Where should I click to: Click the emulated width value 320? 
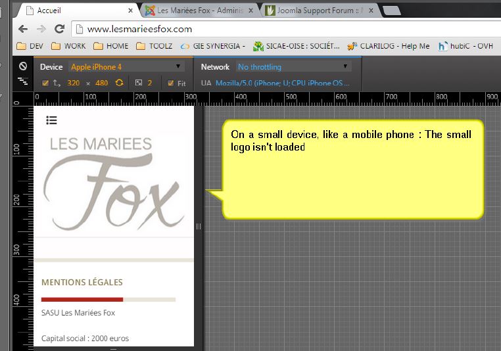pyautogui.click(x=73, y=83)
